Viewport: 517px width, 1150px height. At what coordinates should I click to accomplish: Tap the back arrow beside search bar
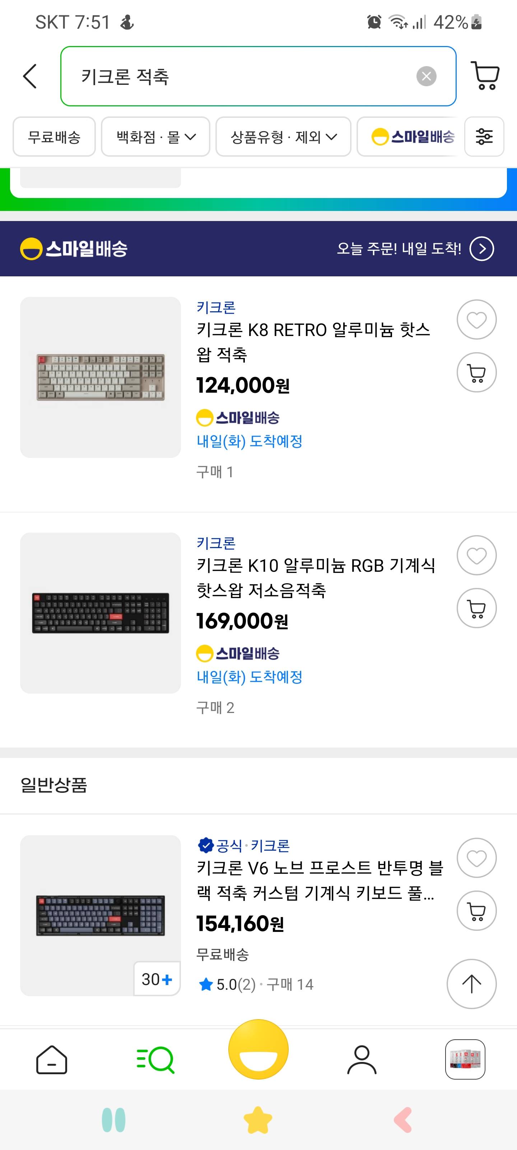click(x=29, y=76)
